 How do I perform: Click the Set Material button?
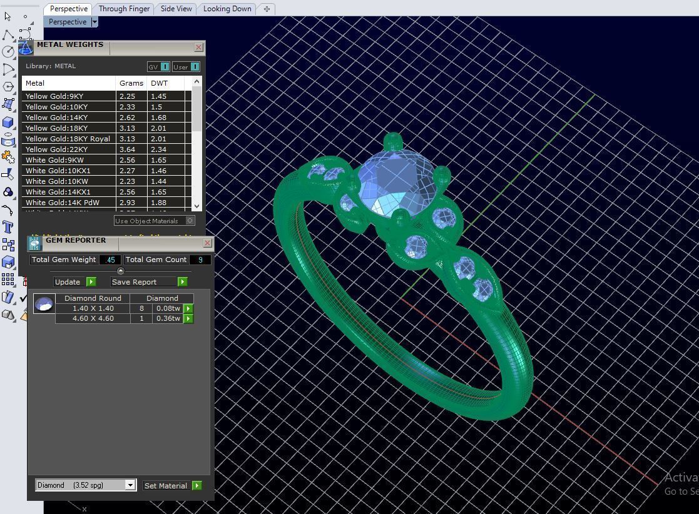(173, 485)
